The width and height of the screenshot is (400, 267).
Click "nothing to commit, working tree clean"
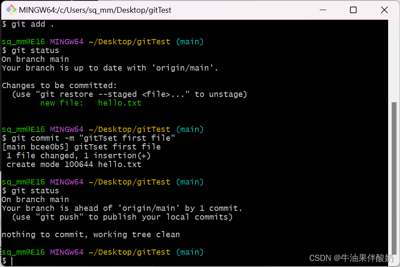click(90, 235)
